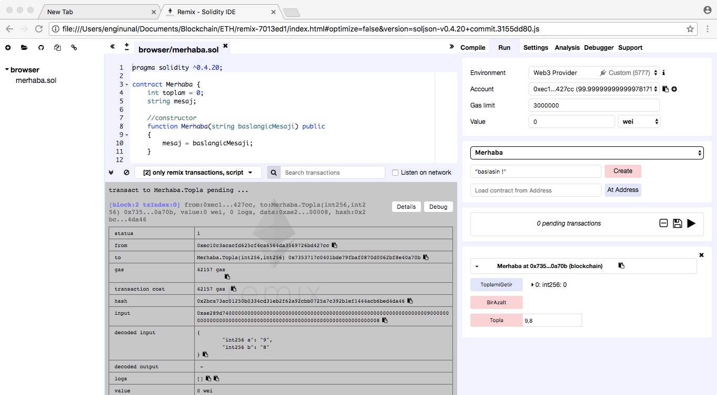Reload the page in the browser

[39, 29]
